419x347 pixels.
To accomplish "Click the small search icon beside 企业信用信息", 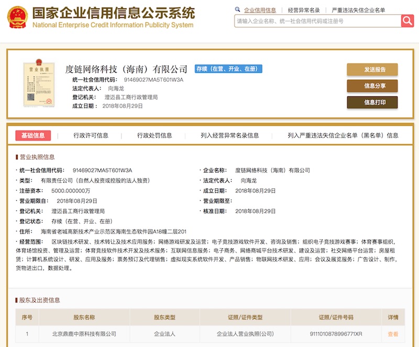I will (238, 10).
